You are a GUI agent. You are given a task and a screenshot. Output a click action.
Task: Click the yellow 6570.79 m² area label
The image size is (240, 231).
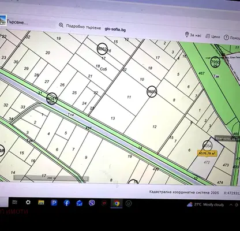point(207,153)
